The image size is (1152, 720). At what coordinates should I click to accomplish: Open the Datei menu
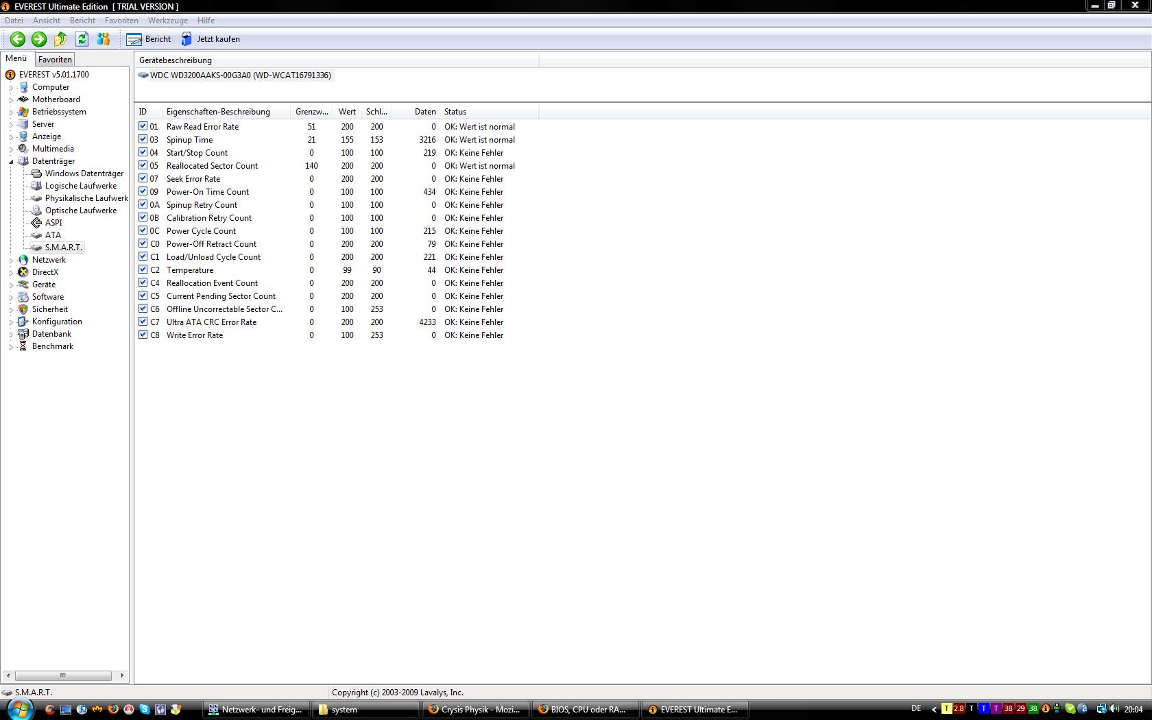[14, 21]
